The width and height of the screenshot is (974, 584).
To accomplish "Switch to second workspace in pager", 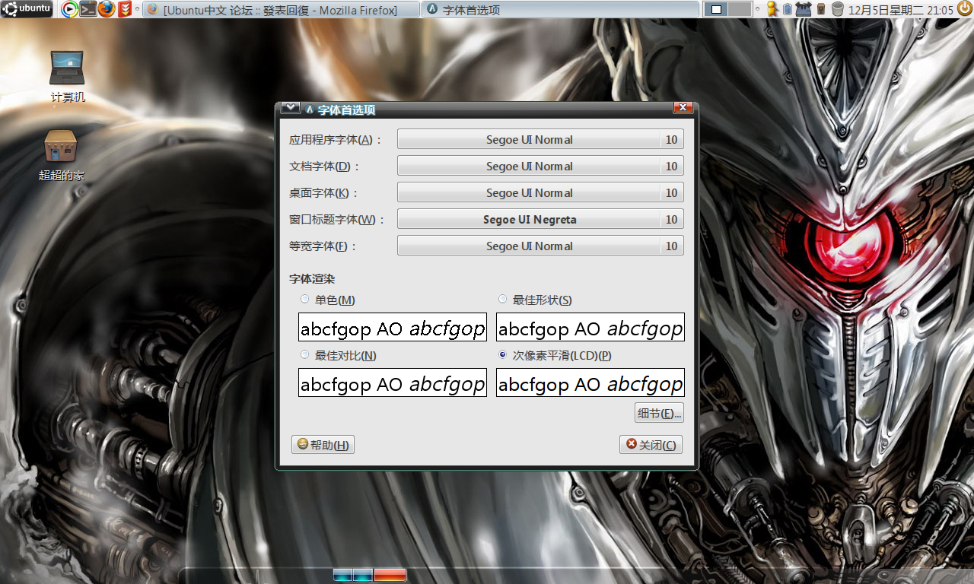I will pyautogui.click(x=740, y=9).
